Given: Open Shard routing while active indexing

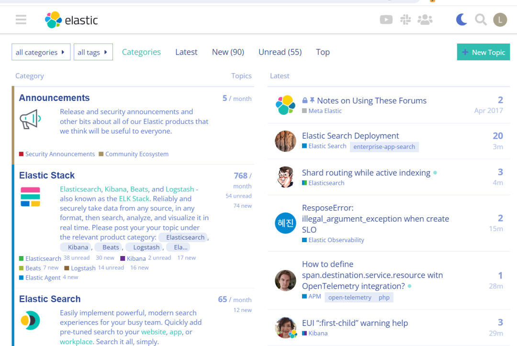Looking at the screenshot, I should (366, 173).
